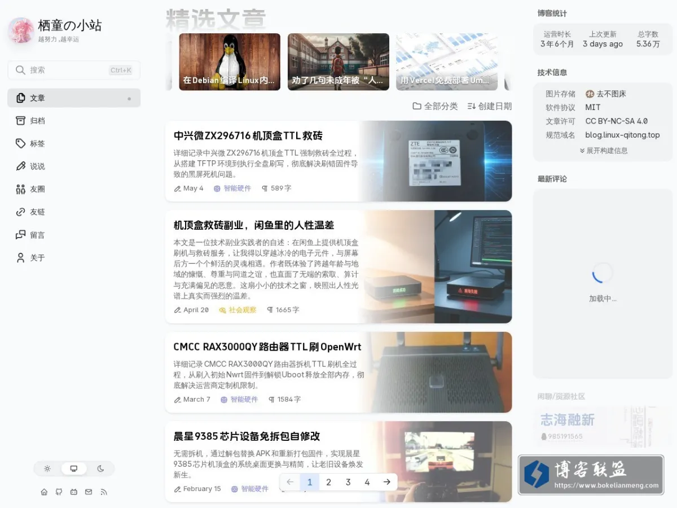Viewport: 677px width, 508px height.
Task: Click the 社会观察 category tag
Action: click(x=238, y=310)
